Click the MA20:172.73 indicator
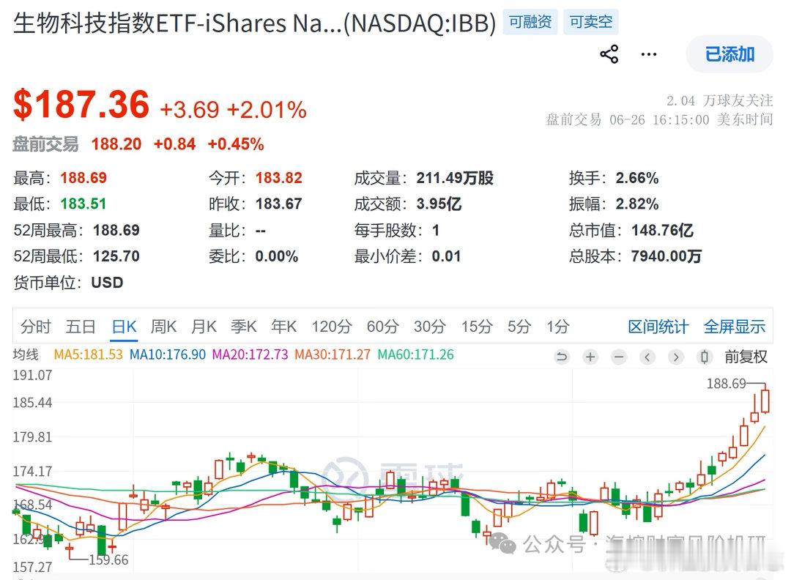 pos(250,354)
